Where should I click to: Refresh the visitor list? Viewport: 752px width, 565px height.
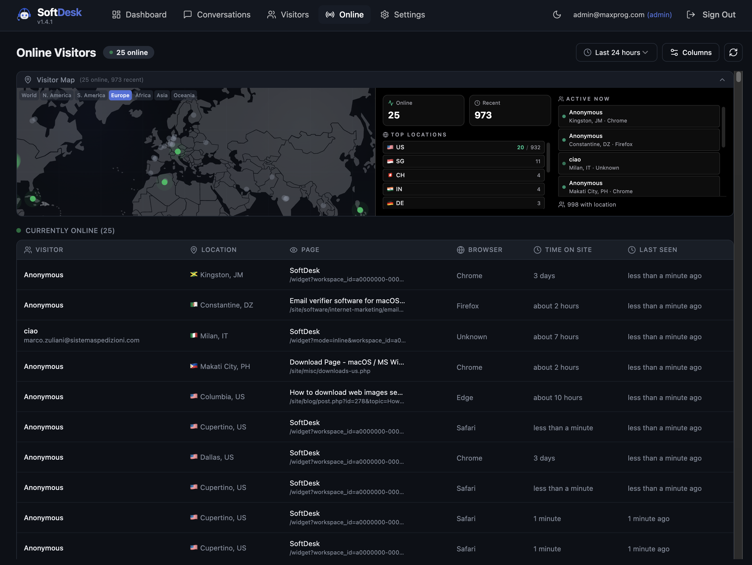(x=733, y=52)
